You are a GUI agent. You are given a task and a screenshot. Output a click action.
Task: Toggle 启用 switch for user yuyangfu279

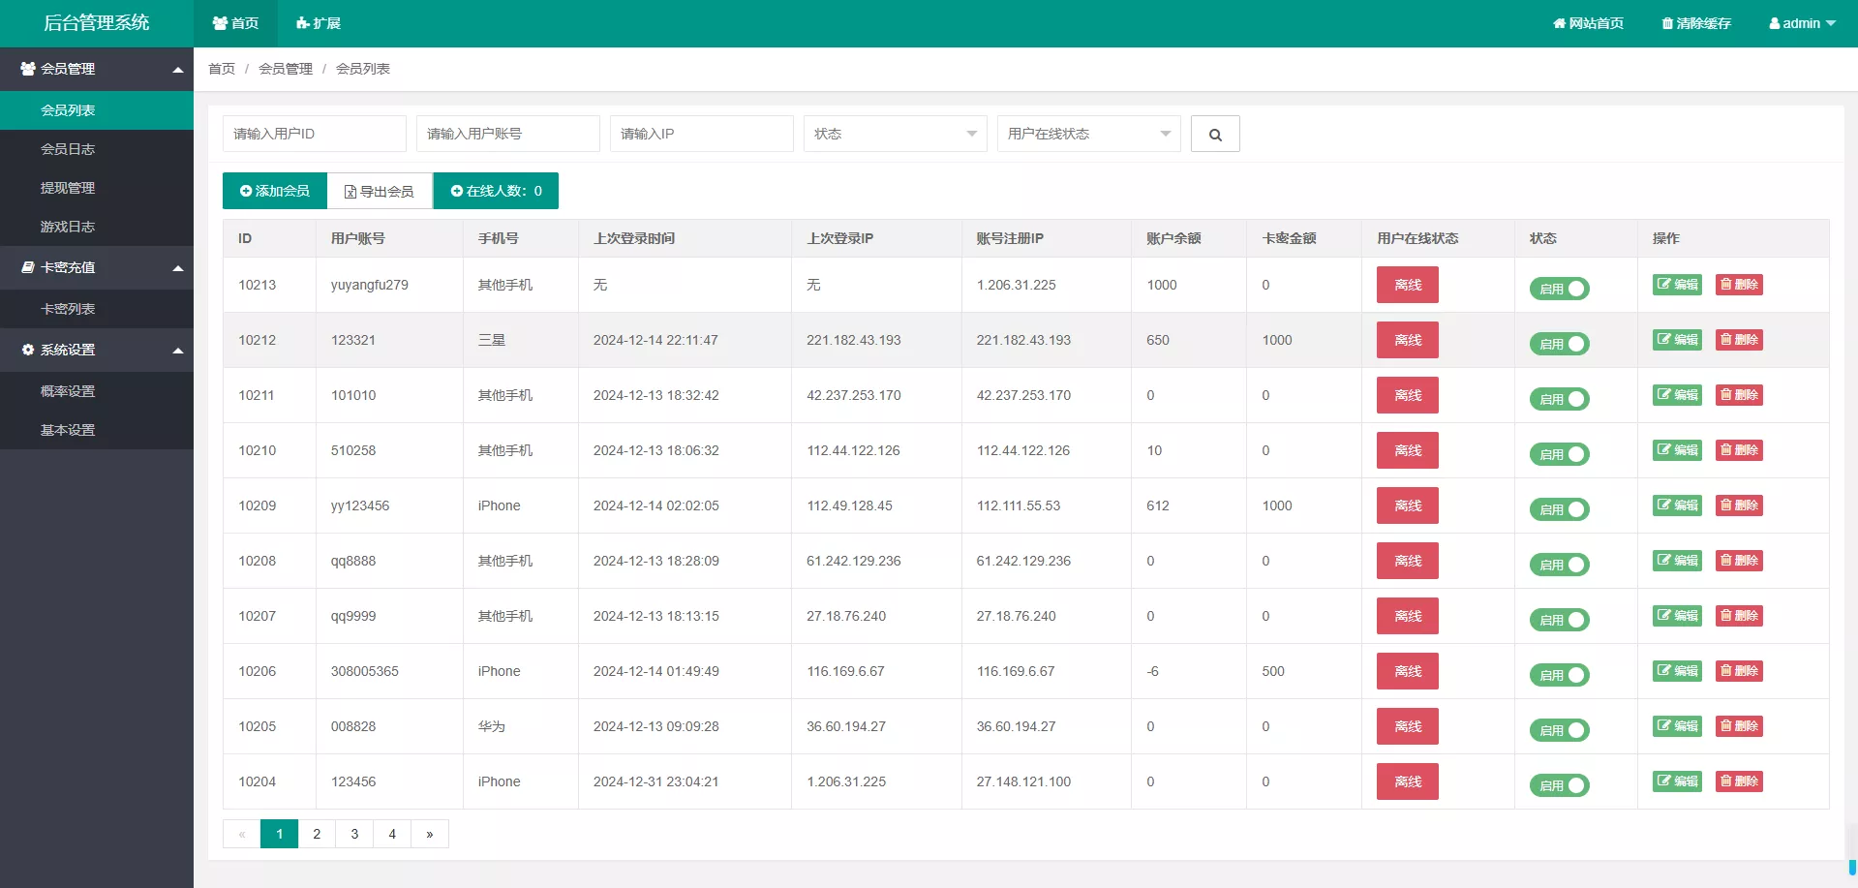(x=1558, y=289)
